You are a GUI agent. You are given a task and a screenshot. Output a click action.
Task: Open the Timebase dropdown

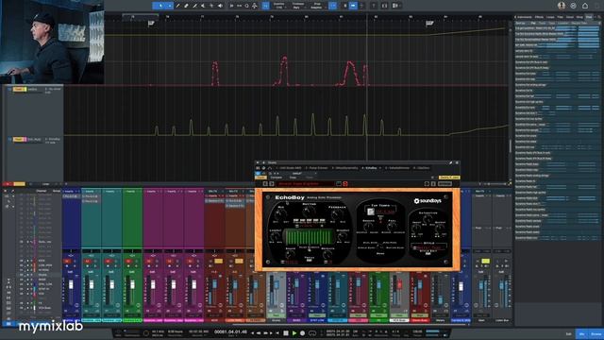tap(298, 6)
